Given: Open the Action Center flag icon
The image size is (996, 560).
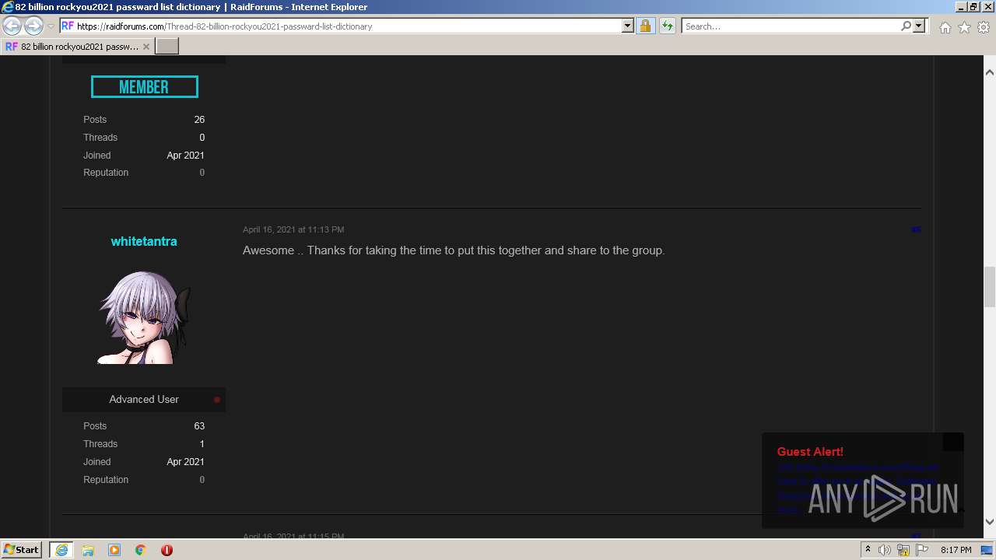Looking at the screenshot, I should pyautogui.click(x=922, y=550).
